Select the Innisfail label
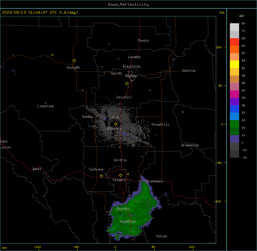This screenshot has height=251, width=257. [x=124, y=97]
